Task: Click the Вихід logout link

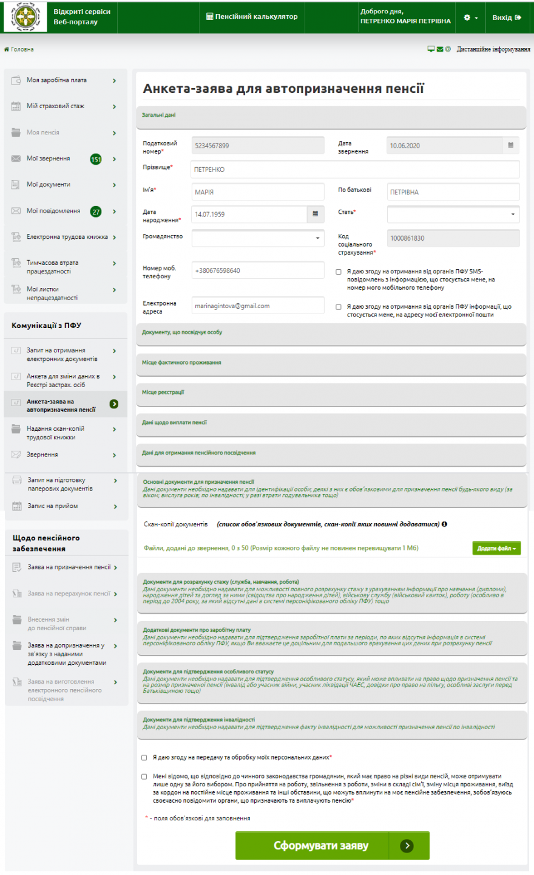Action: point(506,18)
